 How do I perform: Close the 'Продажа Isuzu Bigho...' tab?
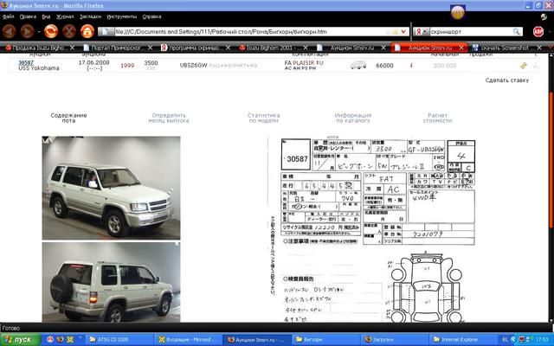point(72,48)
